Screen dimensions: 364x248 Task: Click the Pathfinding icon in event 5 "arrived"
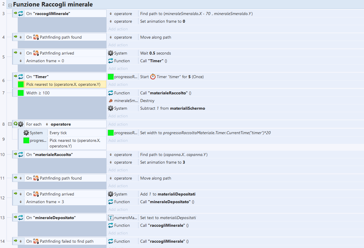click(36, 53)
